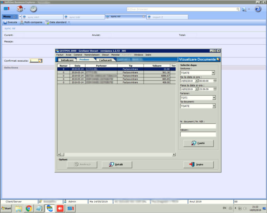Select the row with value 6886.67
Viewport: 267px width, 213px height.
point(116,76)
